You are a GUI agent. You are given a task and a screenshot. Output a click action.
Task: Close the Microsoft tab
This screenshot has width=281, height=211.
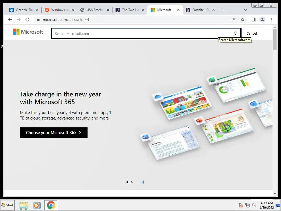[178, 10]
